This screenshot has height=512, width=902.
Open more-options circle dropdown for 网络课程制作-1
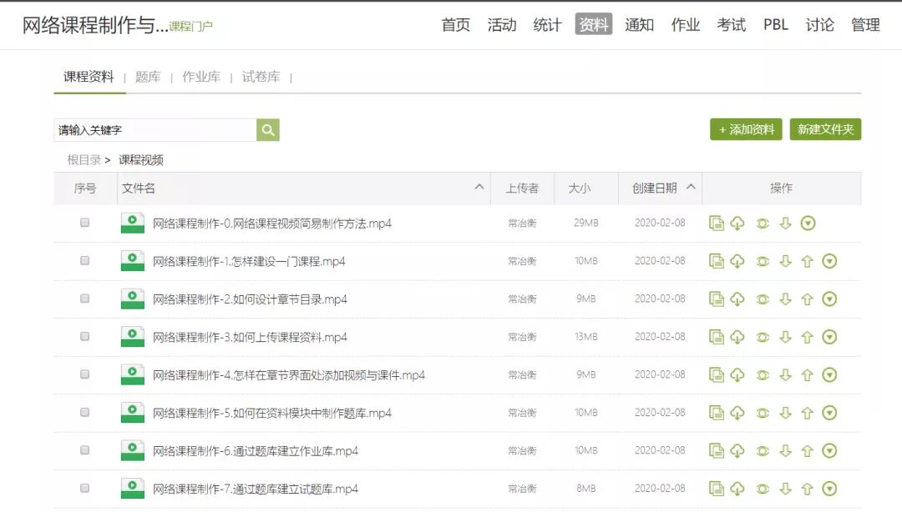coord(829,261)
